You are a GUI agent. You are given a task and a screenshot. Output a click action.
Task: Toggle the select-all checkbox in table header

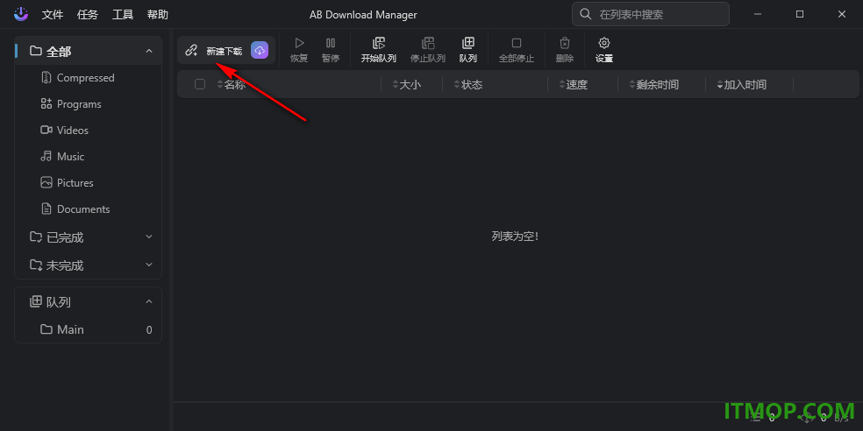pyautogui.click(x=200, y=84)
